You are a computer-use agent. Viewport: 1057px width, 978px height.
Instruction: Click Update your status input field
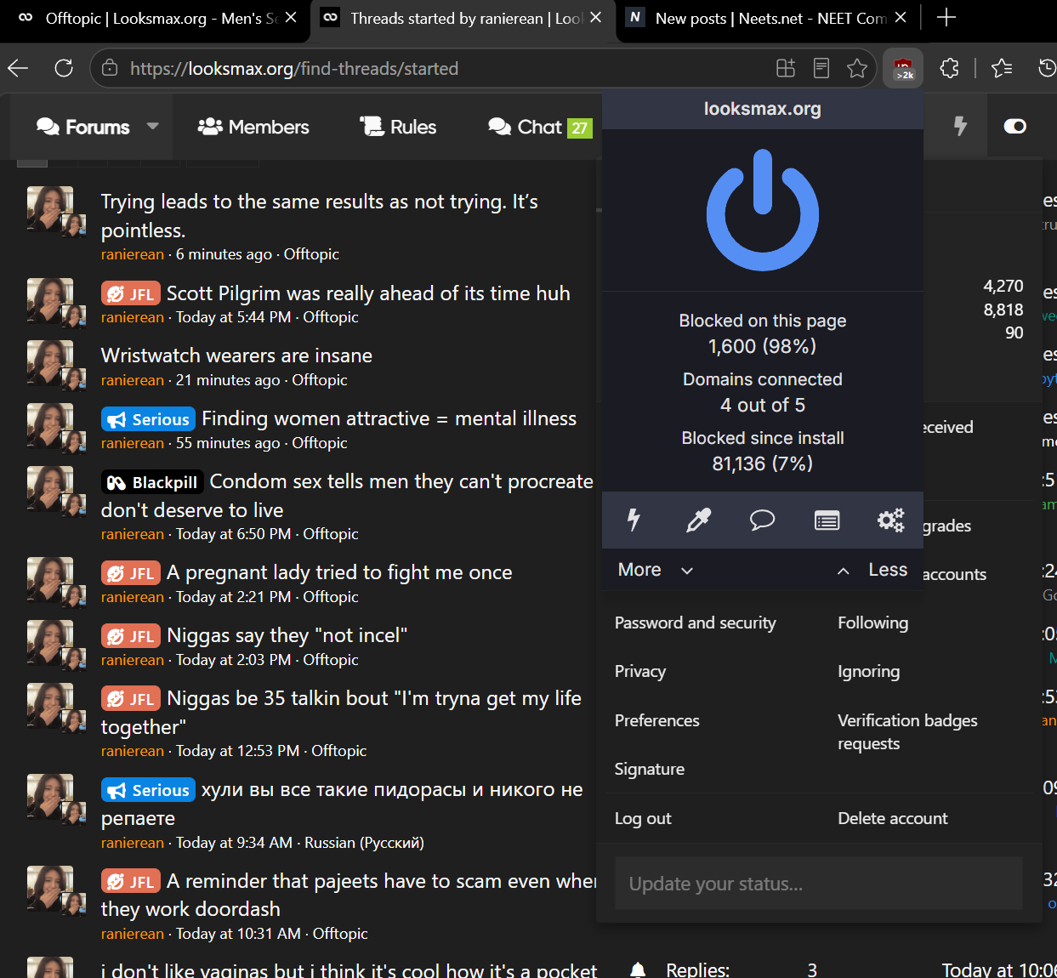tap(819, 884)
